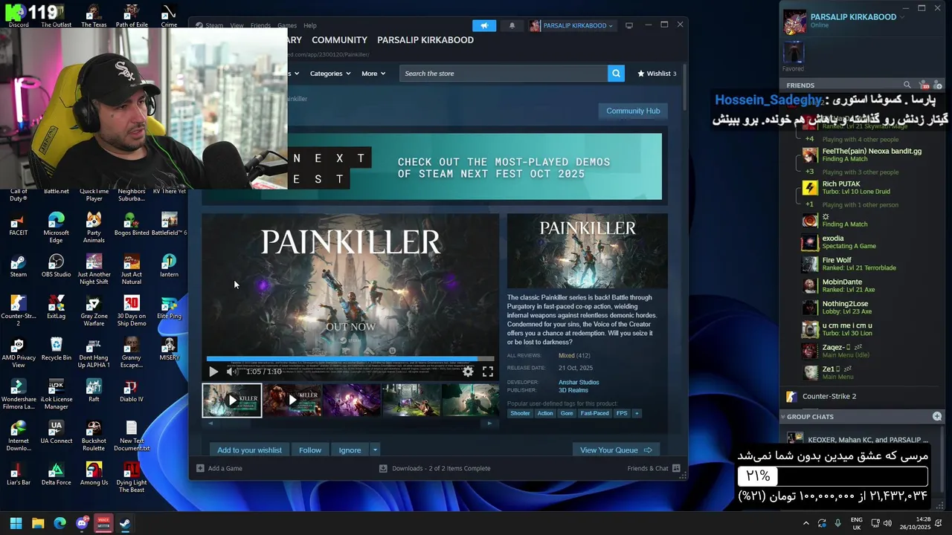Open File Explorer from the taskbar
The height and width of the screenshot is (535, 952).
38,523
